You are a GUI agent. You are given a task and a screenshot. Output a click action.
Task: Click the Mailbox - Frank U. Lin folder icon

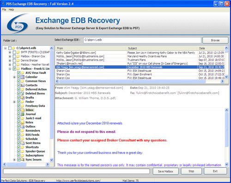(18, 69)
